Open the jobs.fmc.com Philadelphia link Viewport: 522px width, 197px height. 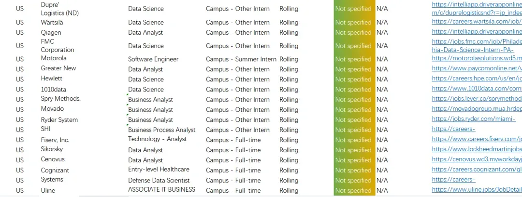[477, 46]
